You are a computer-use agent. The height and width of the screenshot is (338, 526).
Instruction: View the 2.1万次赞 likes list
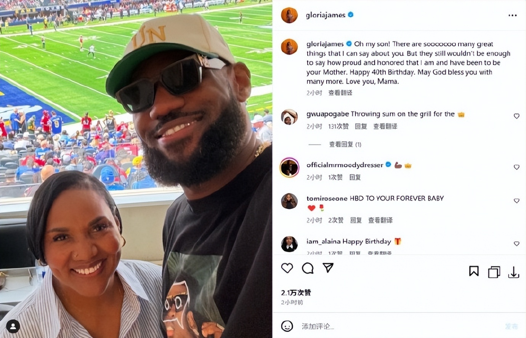click(x=296, y=293)
